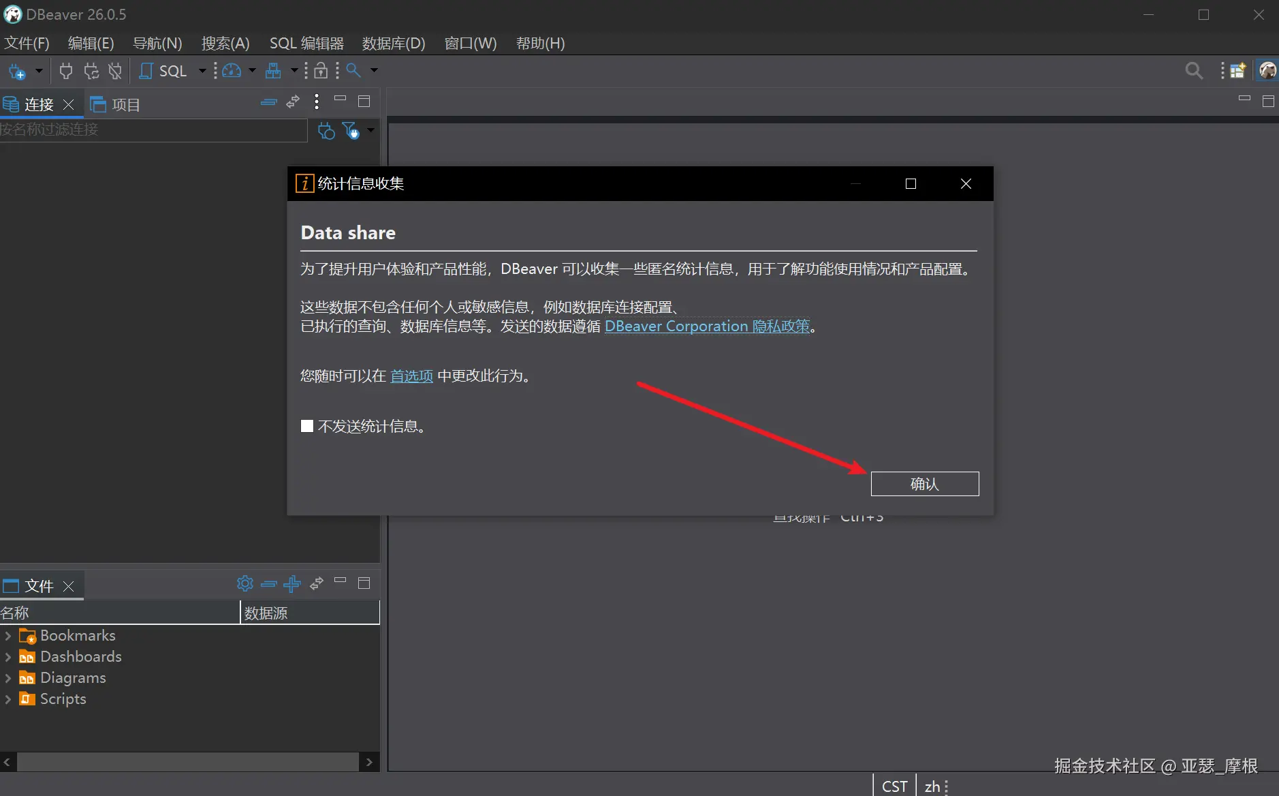Image resolution: width=1279 pixels, height=796 pixels.
Task: Click the stacked boxes toolbar icon
Action: (273, 71)
